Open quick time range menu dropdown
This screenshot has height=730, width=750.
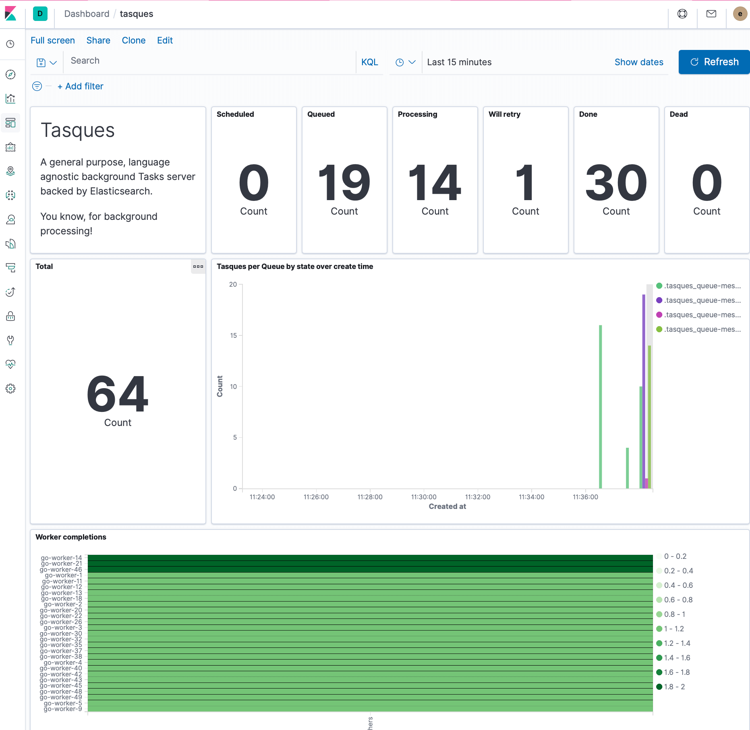[x=406, y=62]
